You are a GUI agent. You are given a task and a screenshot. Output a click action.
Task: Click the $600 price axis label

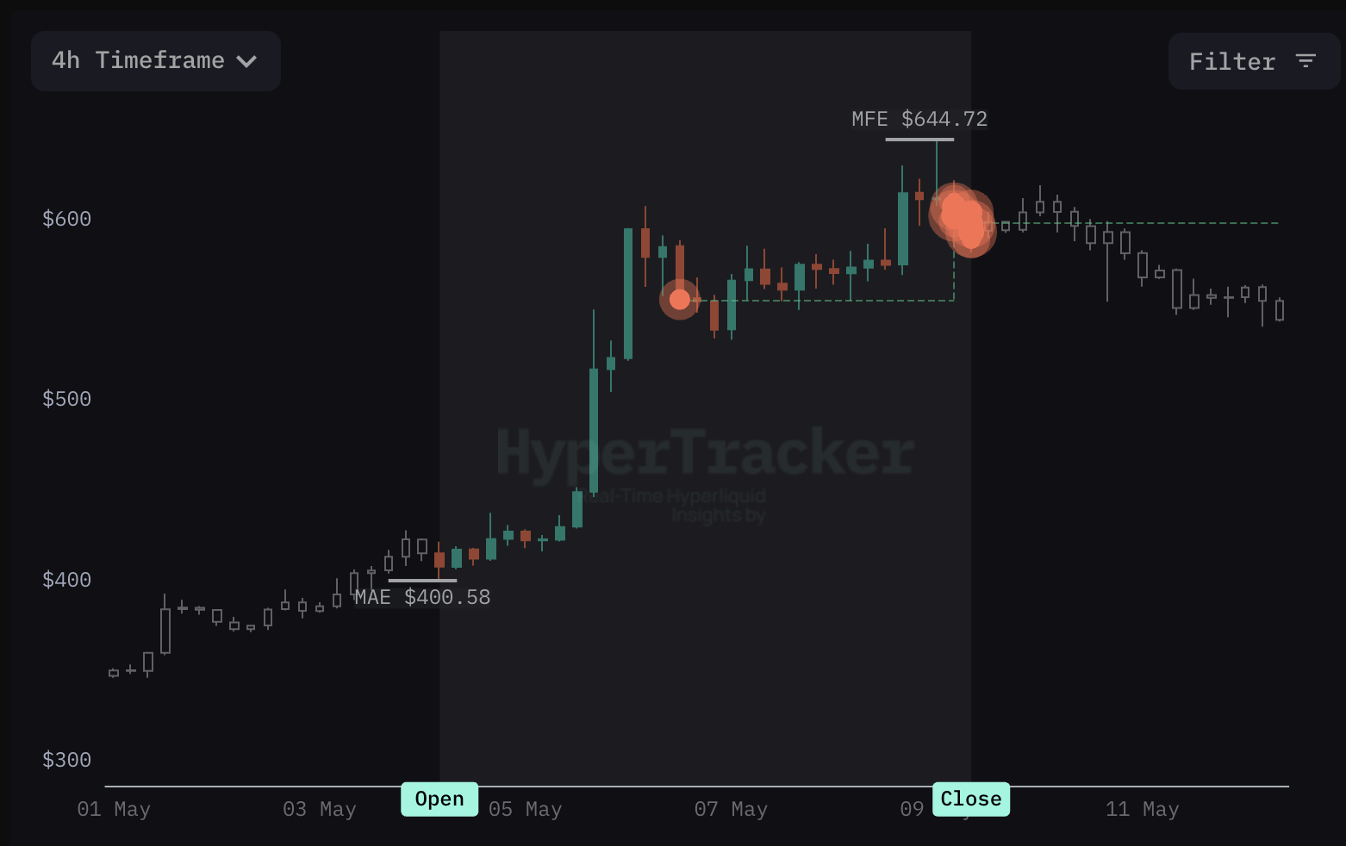click(x=67, y=219)
